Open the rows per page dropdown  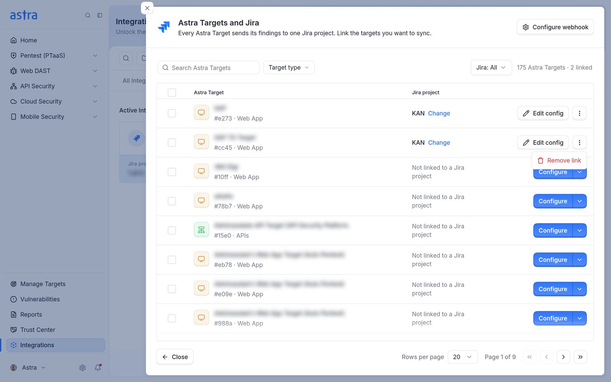coord(462,357)
